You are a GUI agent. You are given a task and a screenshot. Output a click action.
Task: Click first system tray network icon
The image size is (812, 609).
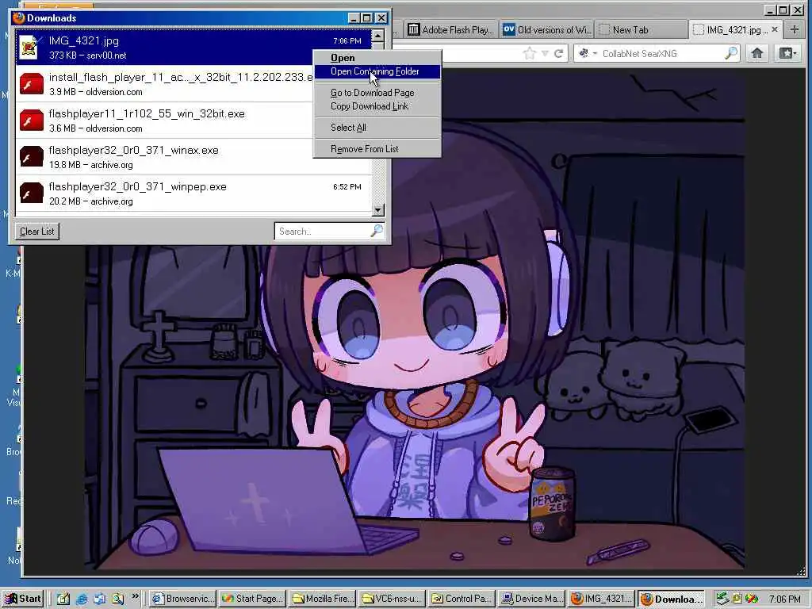pyautogui.click(x=722, y=599)
